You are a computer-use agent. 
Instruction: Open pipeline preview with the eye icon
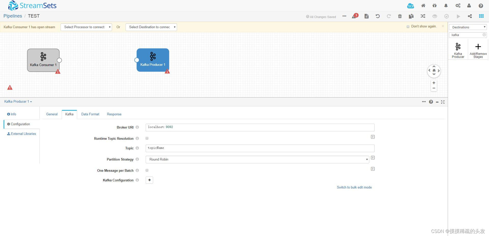pos(434,16)
